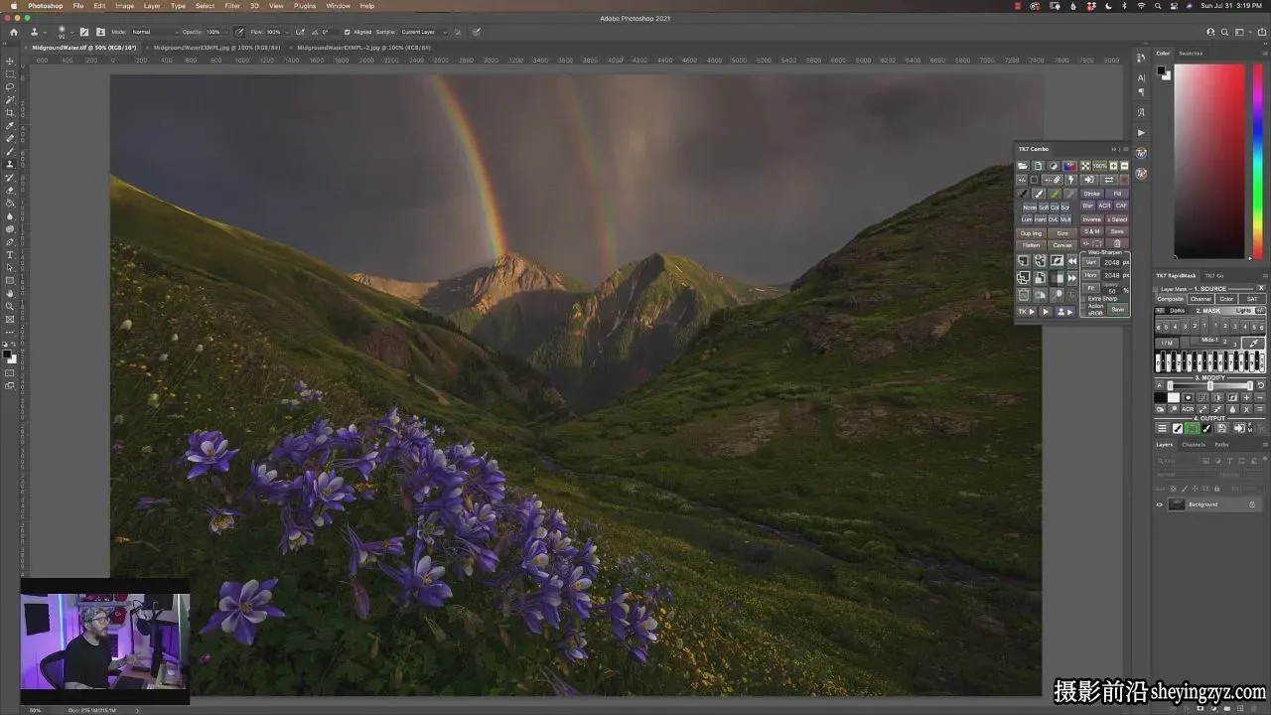Toggle the Aligned checkbox
1271x715 pixels.
pos(347,32)
